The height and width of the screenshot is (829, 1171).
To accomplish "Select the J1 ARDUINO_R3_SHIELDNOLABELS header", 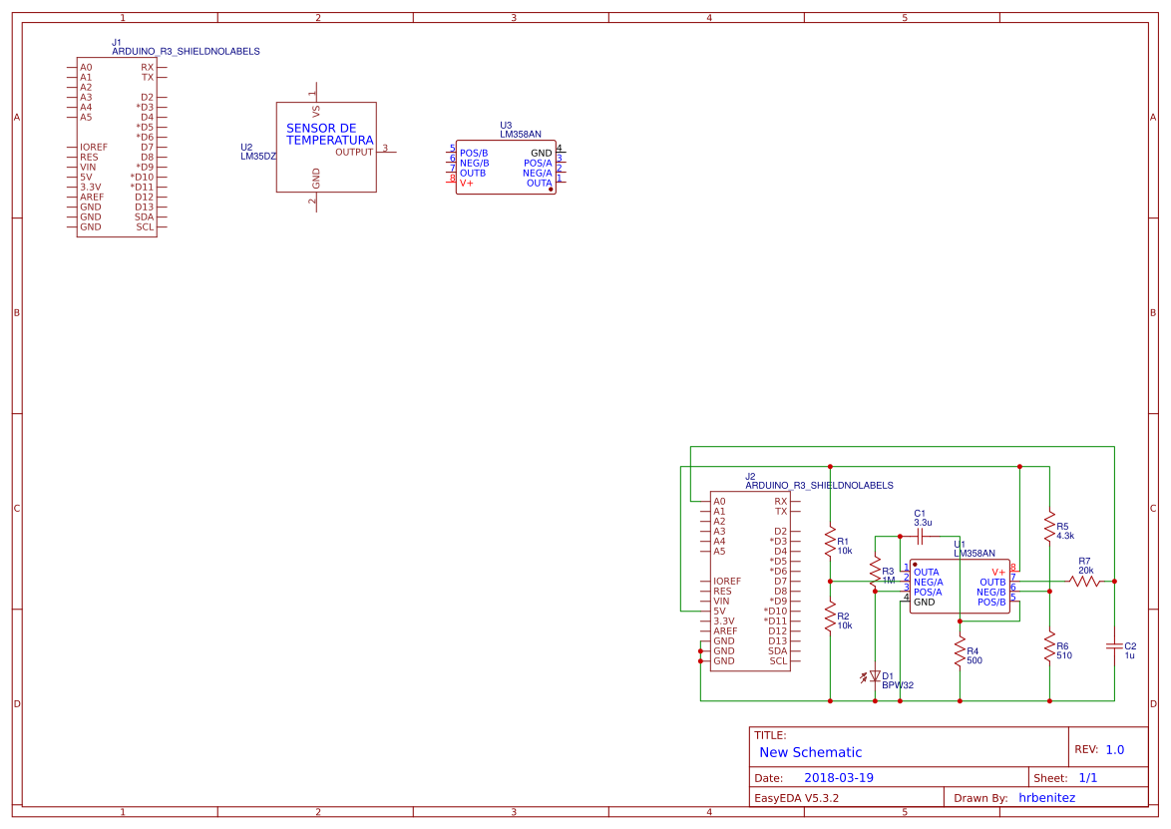I will (x=117, y=145).
